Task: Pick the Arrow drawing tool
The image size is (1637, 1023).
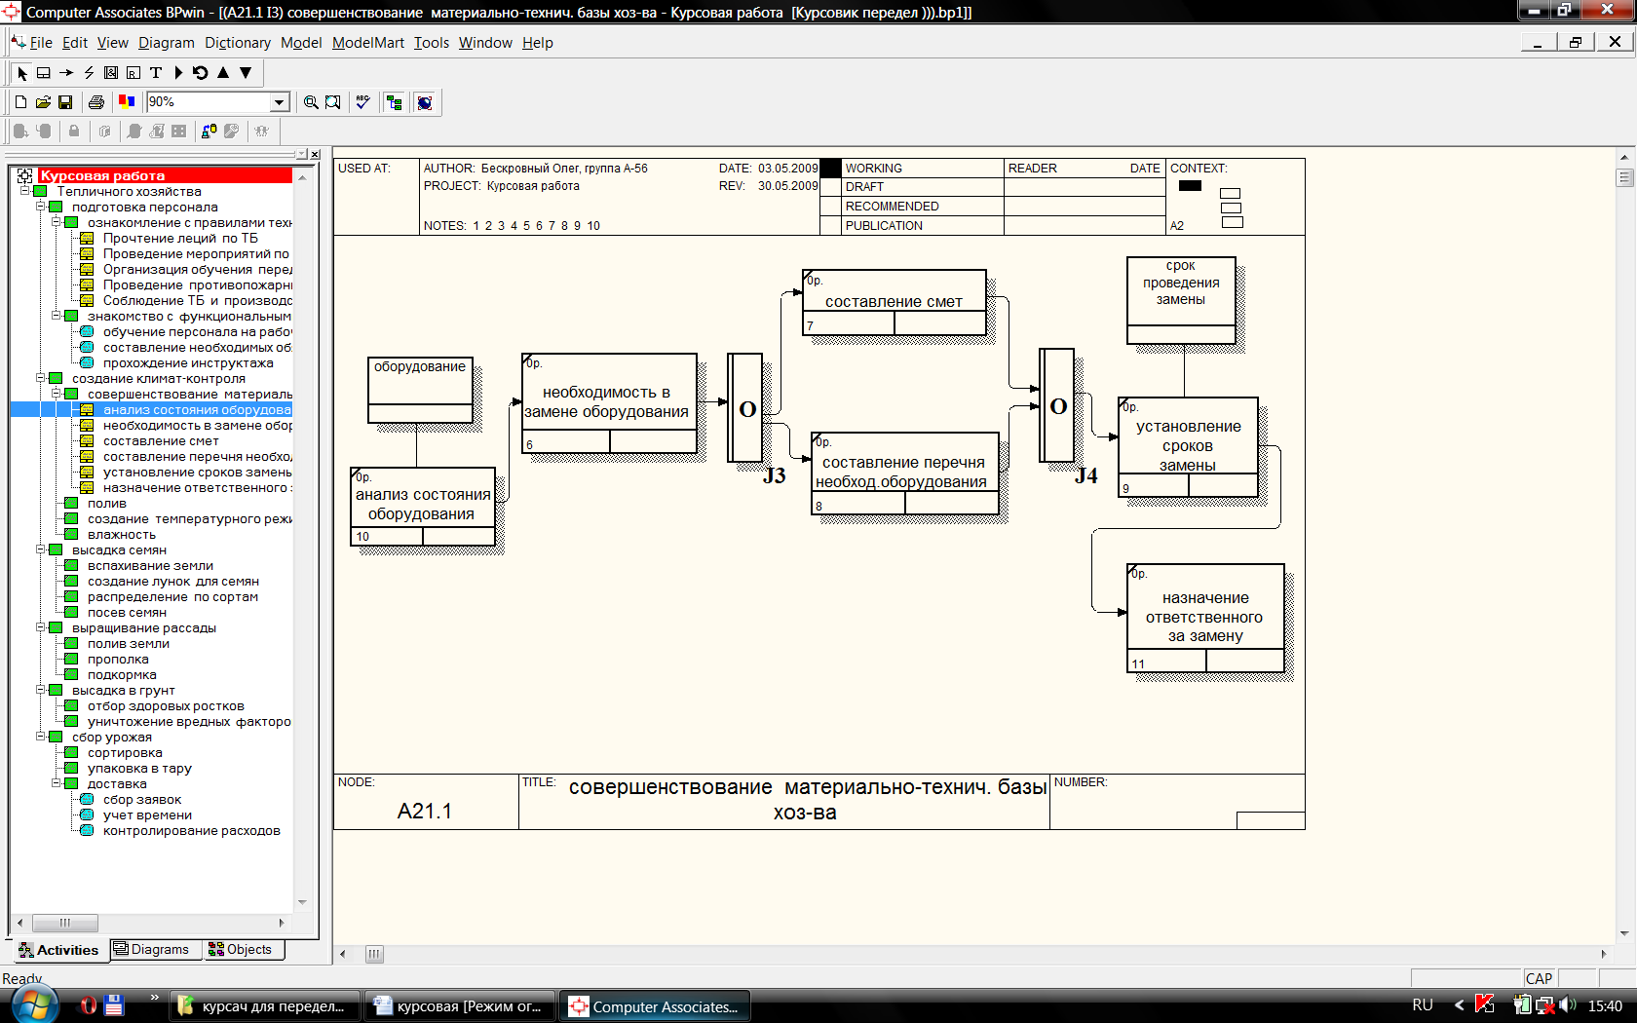Action: 66,73
